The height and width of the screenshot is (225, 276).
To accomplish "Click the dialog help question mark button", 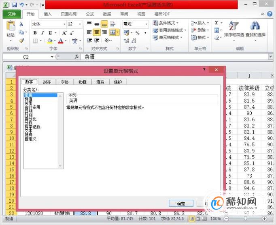I will click(204, 69).
